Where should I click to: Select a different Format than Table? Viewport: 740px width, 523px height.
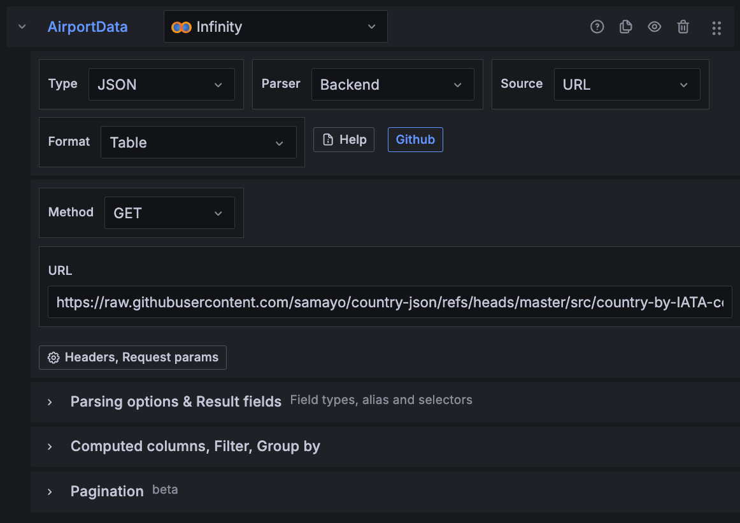coord(198,142)
